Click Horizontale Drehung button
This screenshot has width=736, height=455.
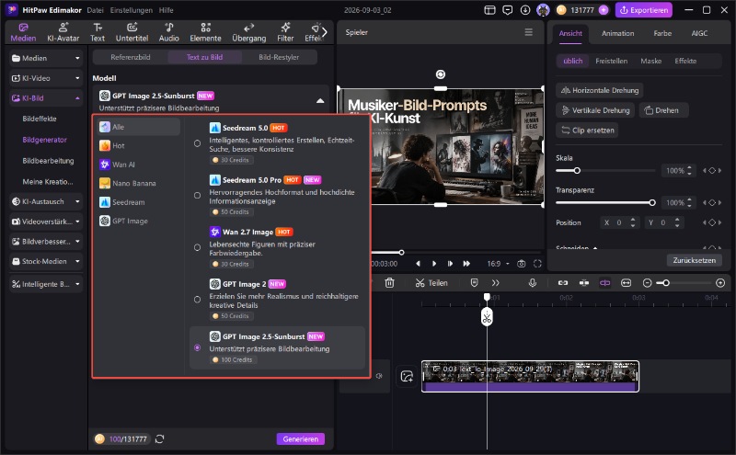(x=600, y=90)
